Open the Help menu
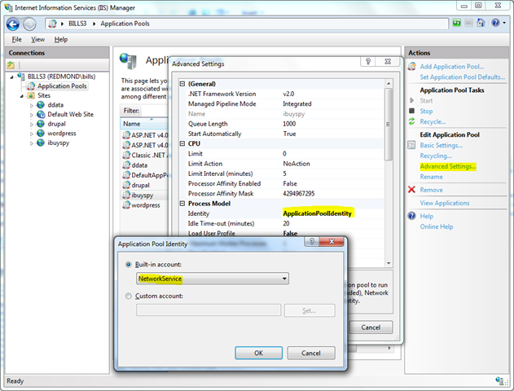Viewport: 514px width, 391px height. coord(61,39)
